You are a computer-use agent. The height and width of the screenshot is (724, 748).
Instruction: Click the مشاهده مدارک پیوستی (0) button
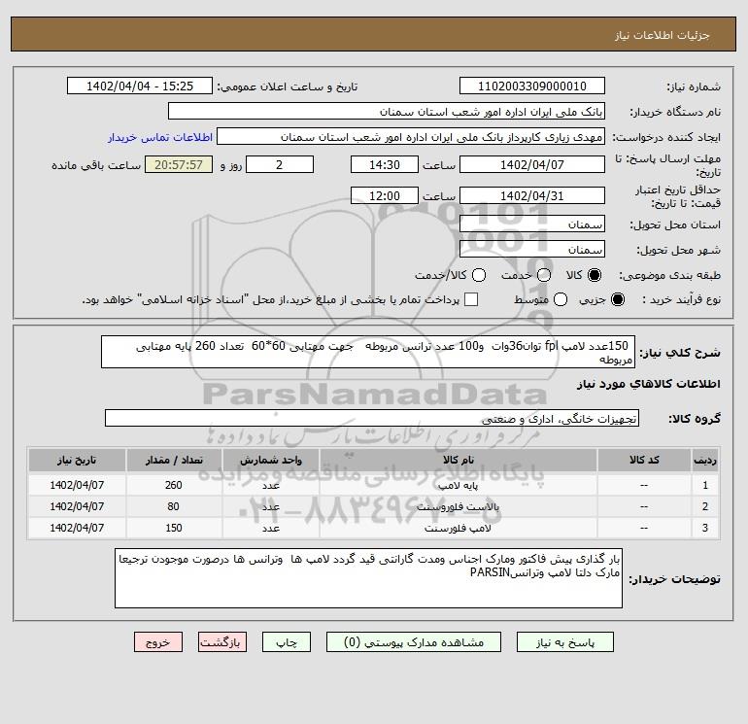pyautogui.click(x=414, y=642)
